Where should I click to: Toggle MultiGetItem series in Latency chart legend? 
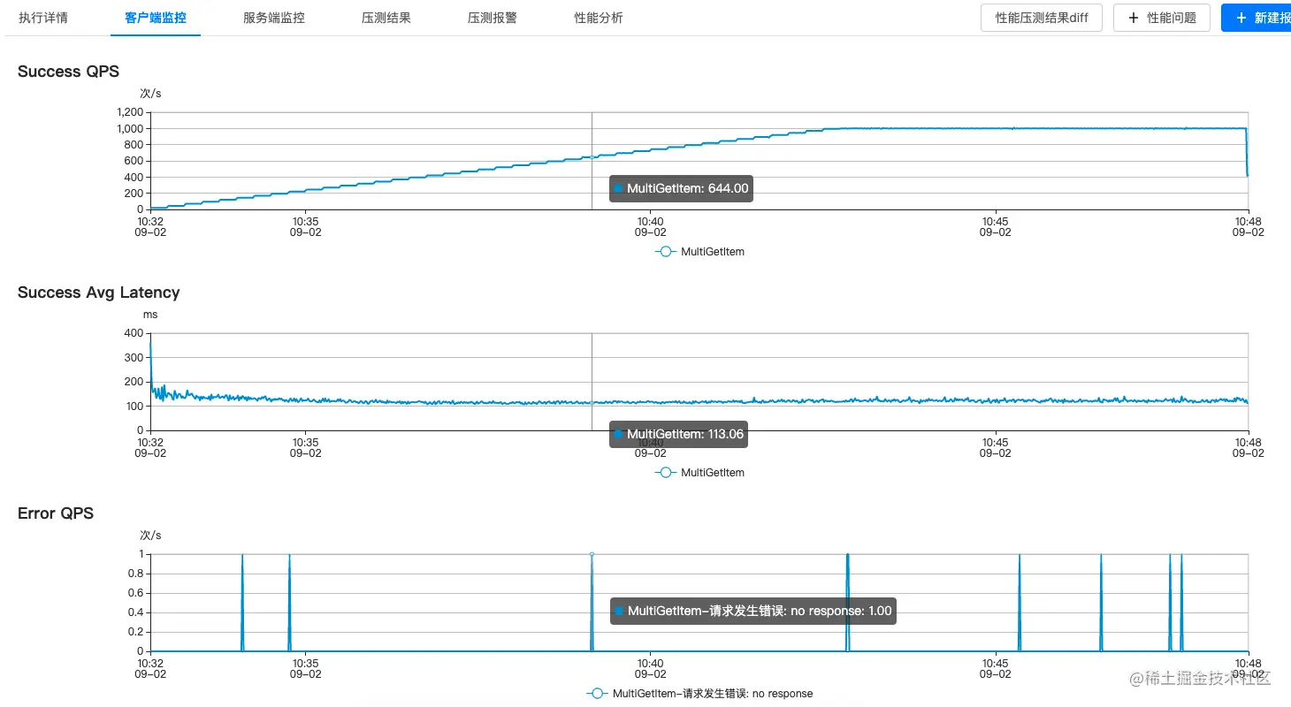(700, 473)
